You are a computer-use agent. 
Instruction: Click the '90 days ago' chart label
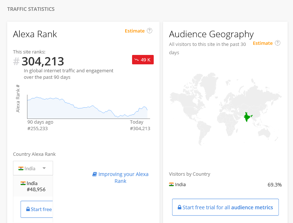40,122
